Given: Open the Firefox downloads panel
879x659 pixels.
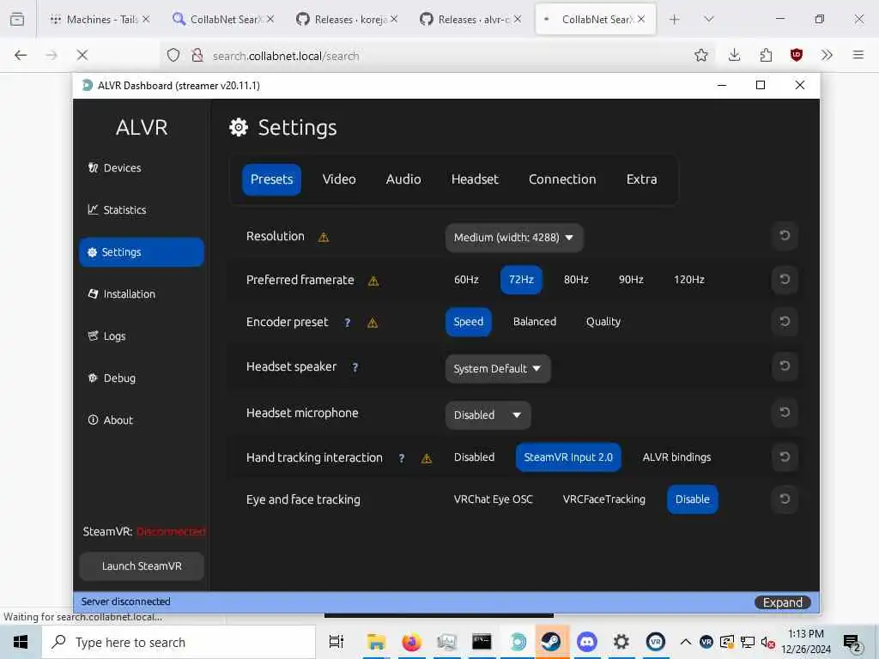Looking at the screenshot, I should click(735, 55).
